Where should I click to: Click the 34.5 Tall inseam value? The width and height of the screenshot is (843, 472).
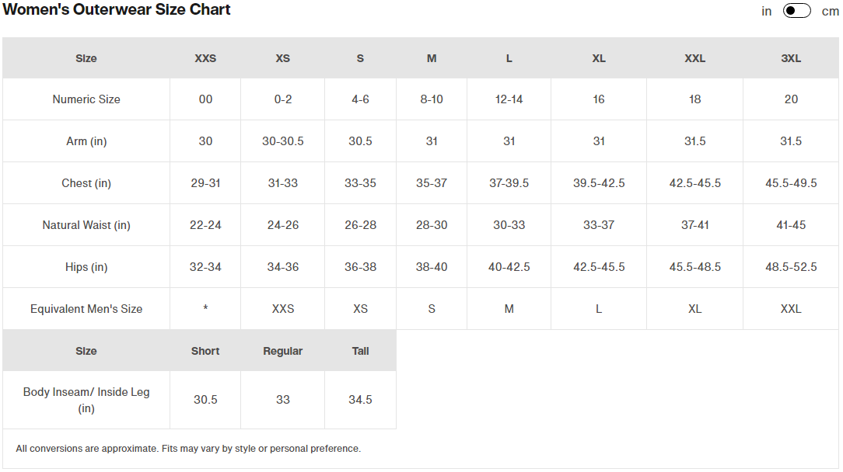pos(360,400)
